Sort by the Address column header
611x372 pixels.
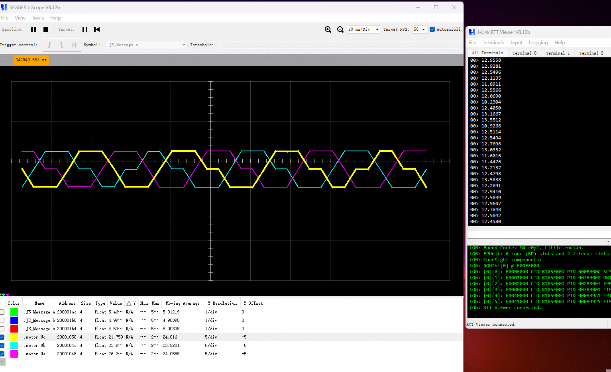tap(67, 303)
